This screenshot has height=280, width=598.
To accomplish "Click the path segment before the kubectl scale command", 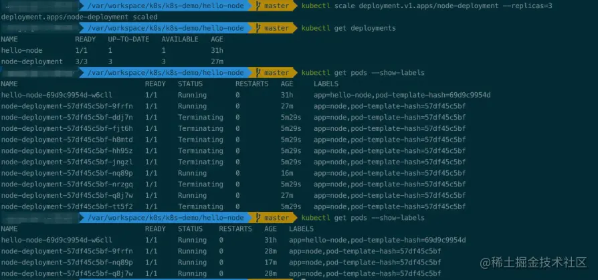I will [x=165, y=6].
